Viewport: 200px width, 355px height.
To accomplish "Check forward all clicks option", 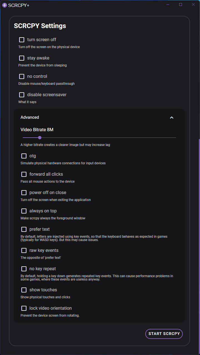I will pyautogui.click(x=24, y=174).
